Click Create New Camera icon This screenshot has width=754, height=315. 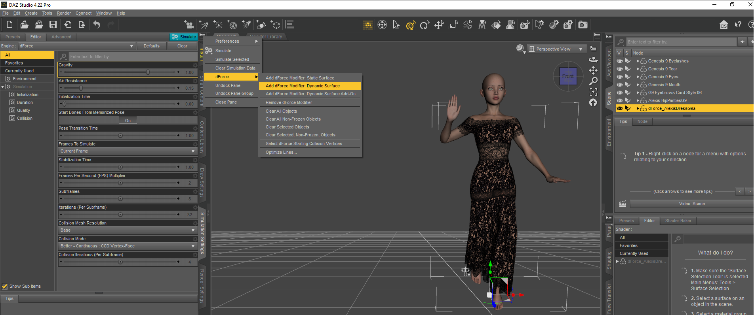189,25
